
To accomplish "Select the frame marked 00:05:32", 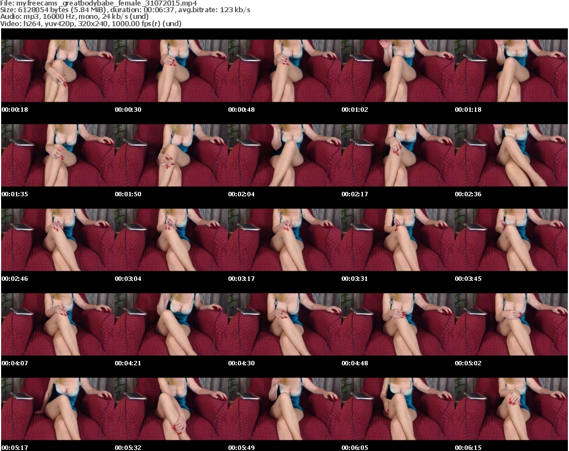I will click(171, 409).
